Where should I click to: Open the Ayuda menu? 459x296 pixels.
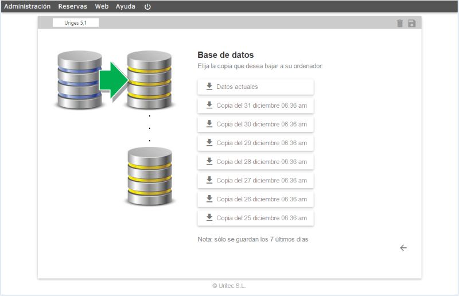125,6
